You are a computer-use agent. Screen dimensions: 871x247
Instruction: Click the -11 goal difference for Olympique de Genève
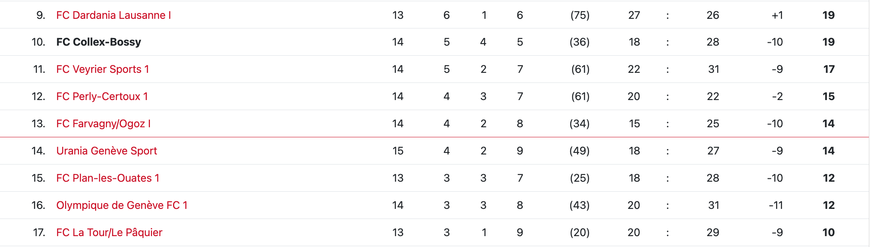776,205
